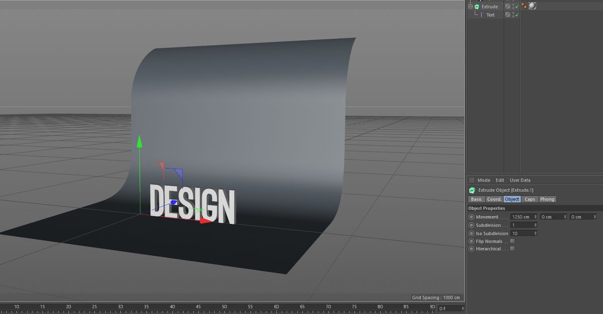Click the texture tag dots next to Extrude

click(524, 6)
